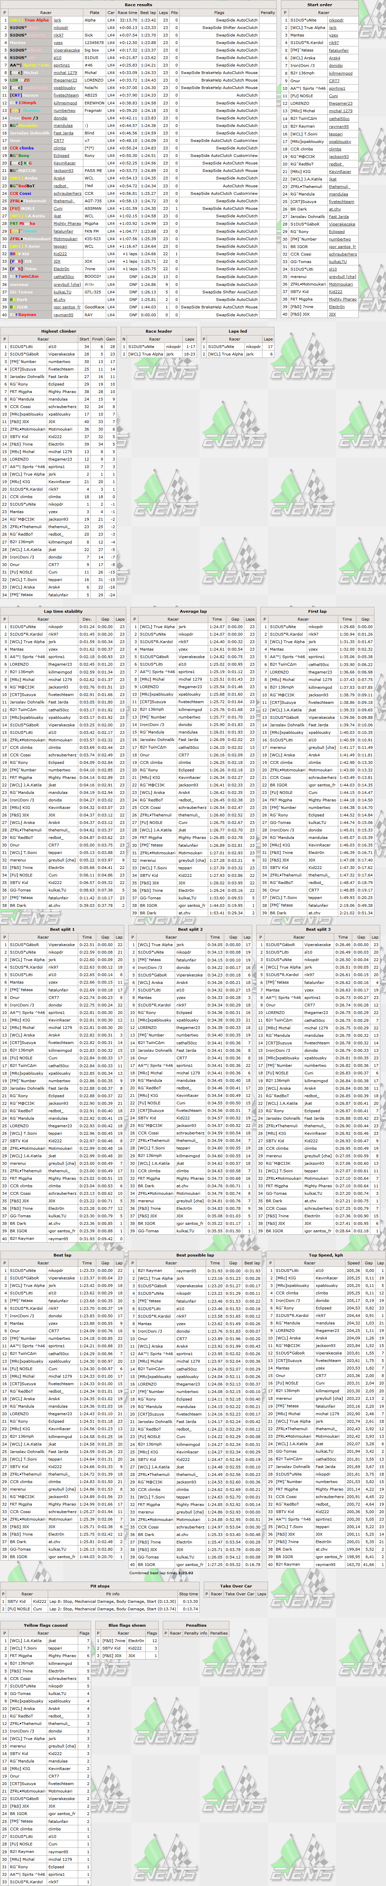This screenshot has width=386, height=1886.
Task: Select the 1-17 laps cell in Race leader
Action: coord(189,346)
